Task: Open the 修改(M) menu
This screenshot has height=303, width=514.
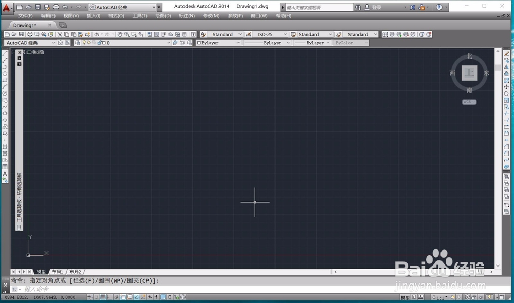Action: [x=211, y=16]
